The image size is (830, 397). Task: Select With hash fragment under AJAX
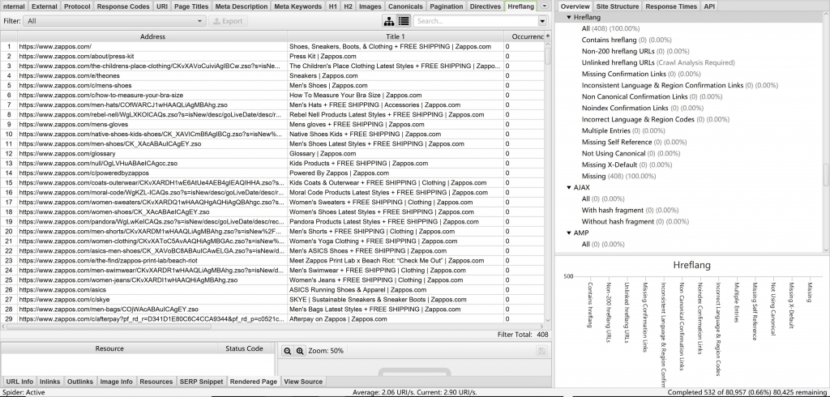coord(630,210)
